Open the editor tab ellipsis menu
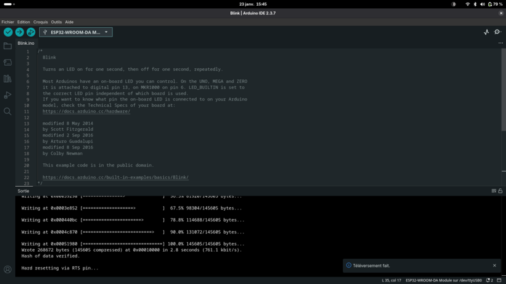 [x=500, y=43]
